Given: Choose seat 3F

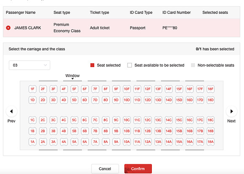Looking at the screenshot, I should (x=53, y=89).
